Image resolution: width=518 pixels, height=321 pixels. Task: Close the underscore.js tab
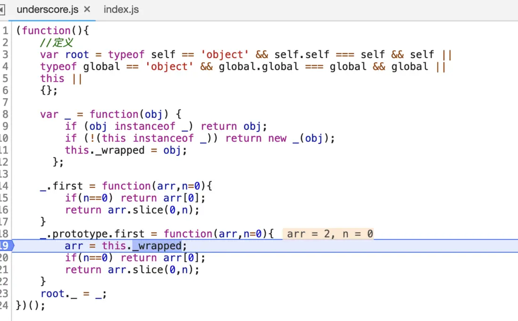click(x=87, y=9)
